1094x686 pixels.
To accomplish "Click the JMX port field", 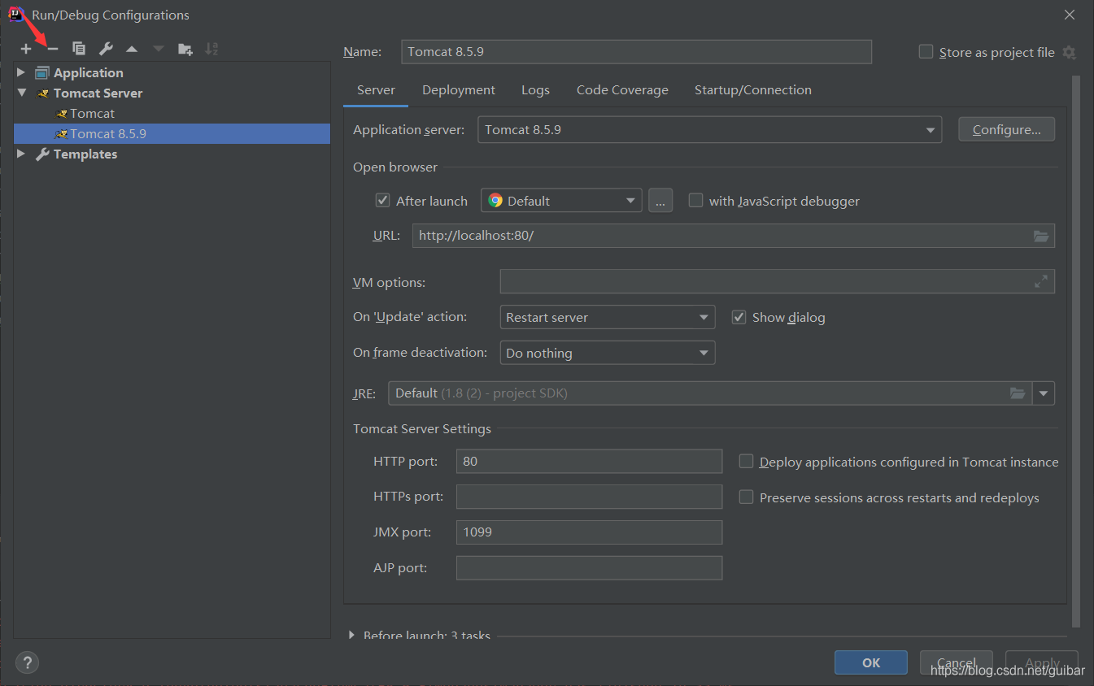I will pyautogui.click(x=590, y=532).
